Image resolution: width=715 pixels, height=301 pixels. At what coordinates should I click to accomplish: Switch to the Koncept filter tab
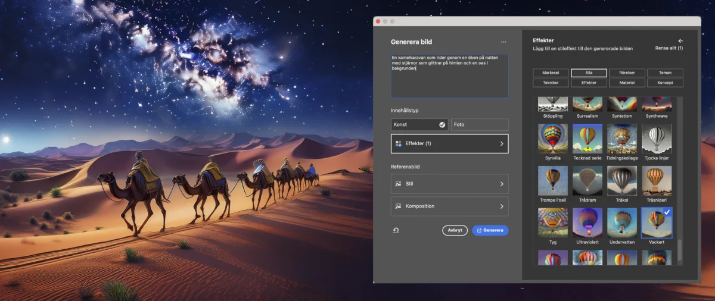point(665,83)
